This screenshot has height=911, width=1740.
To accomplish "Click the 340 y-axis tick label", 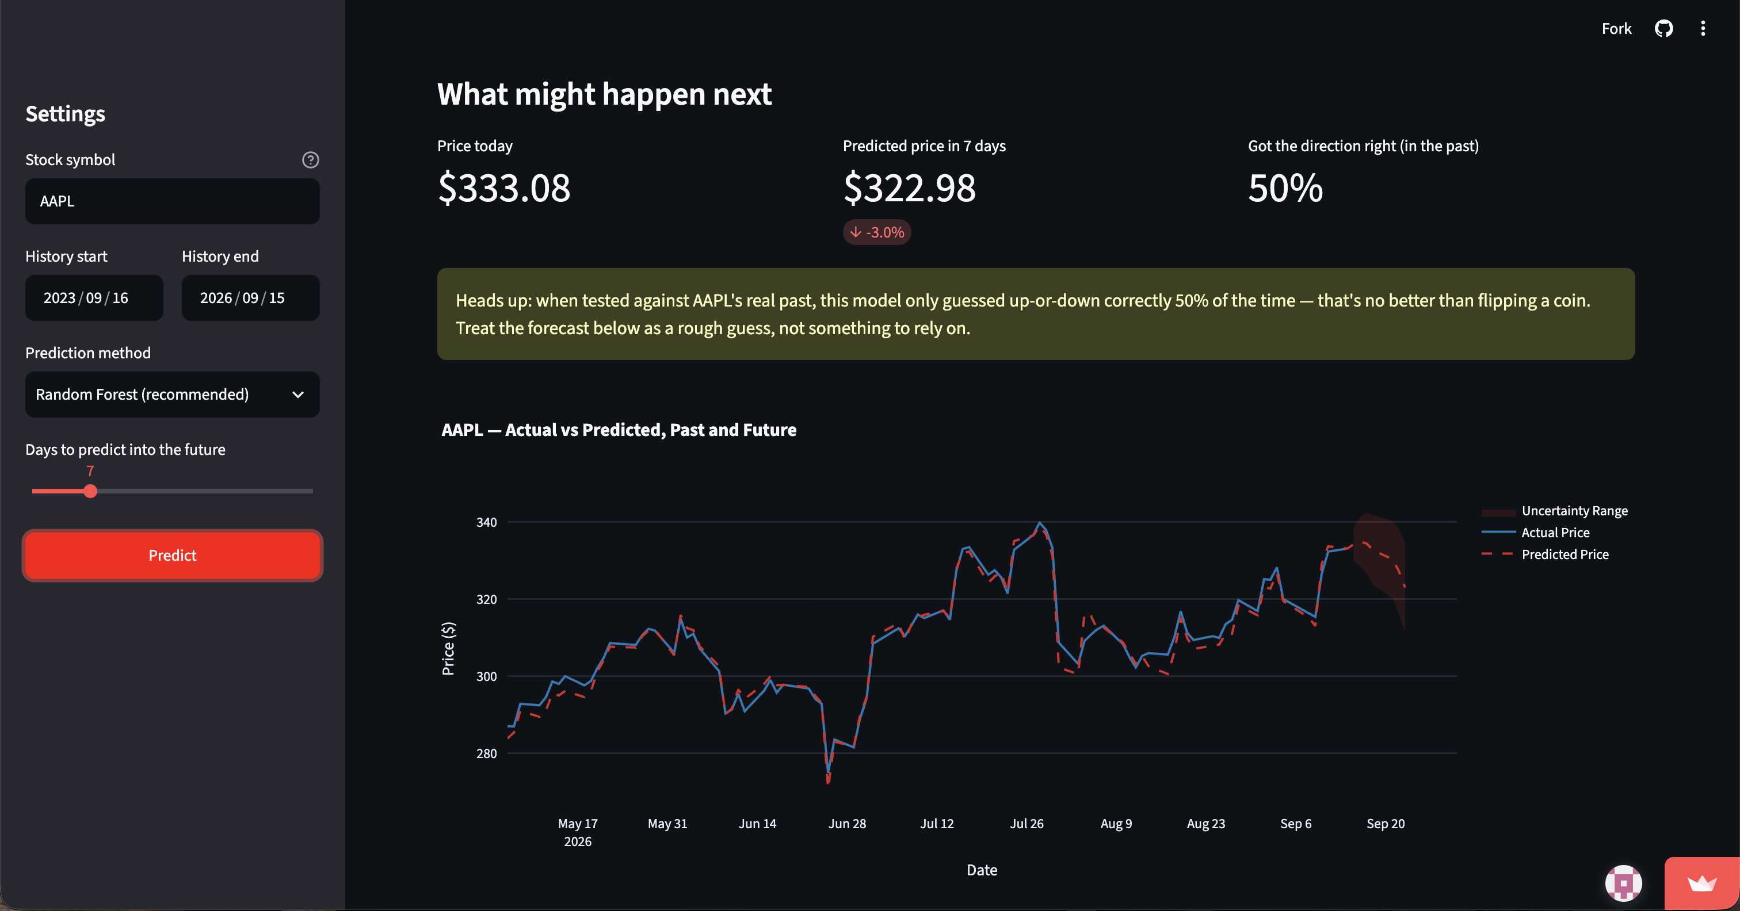I will tap(486, 522).
